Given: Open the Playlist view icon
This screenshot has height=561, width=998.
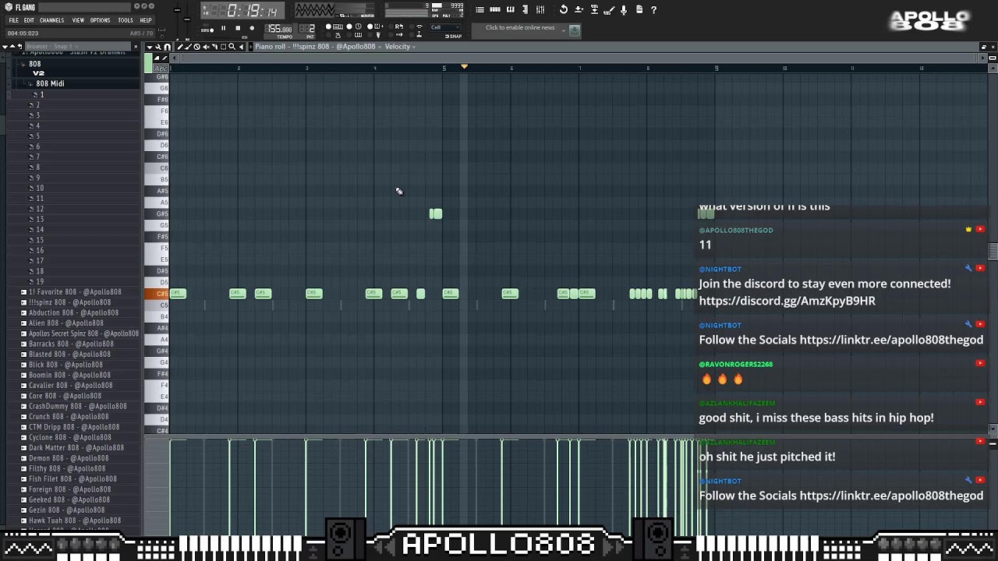Looking at the screenshot, I should coord(480,9).
